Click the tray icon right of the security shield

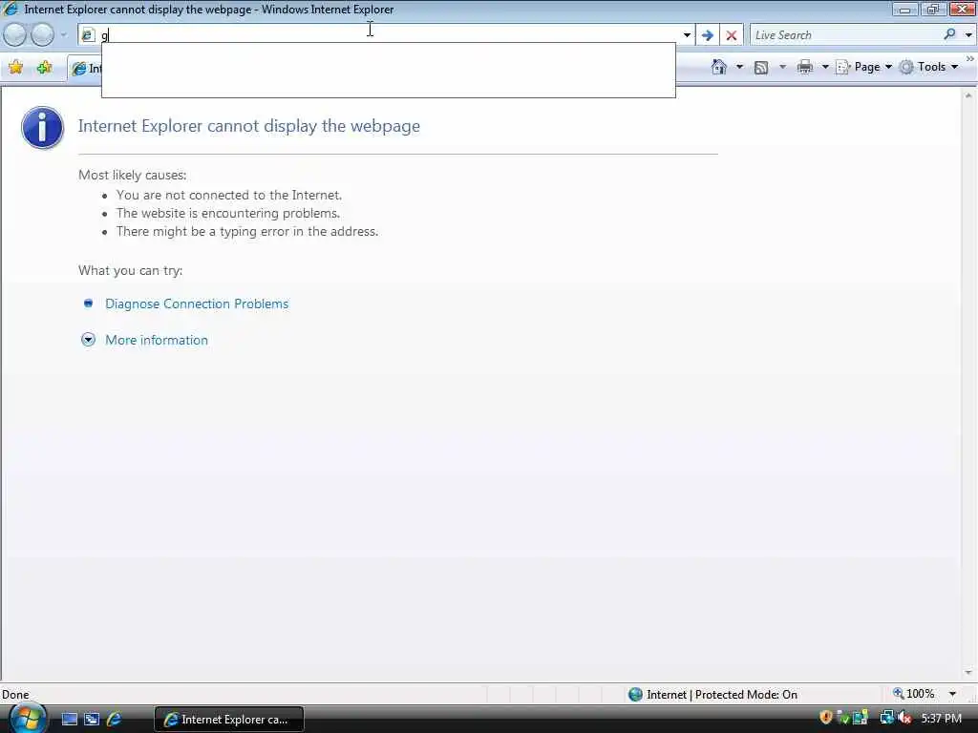(x=842, y=719)
